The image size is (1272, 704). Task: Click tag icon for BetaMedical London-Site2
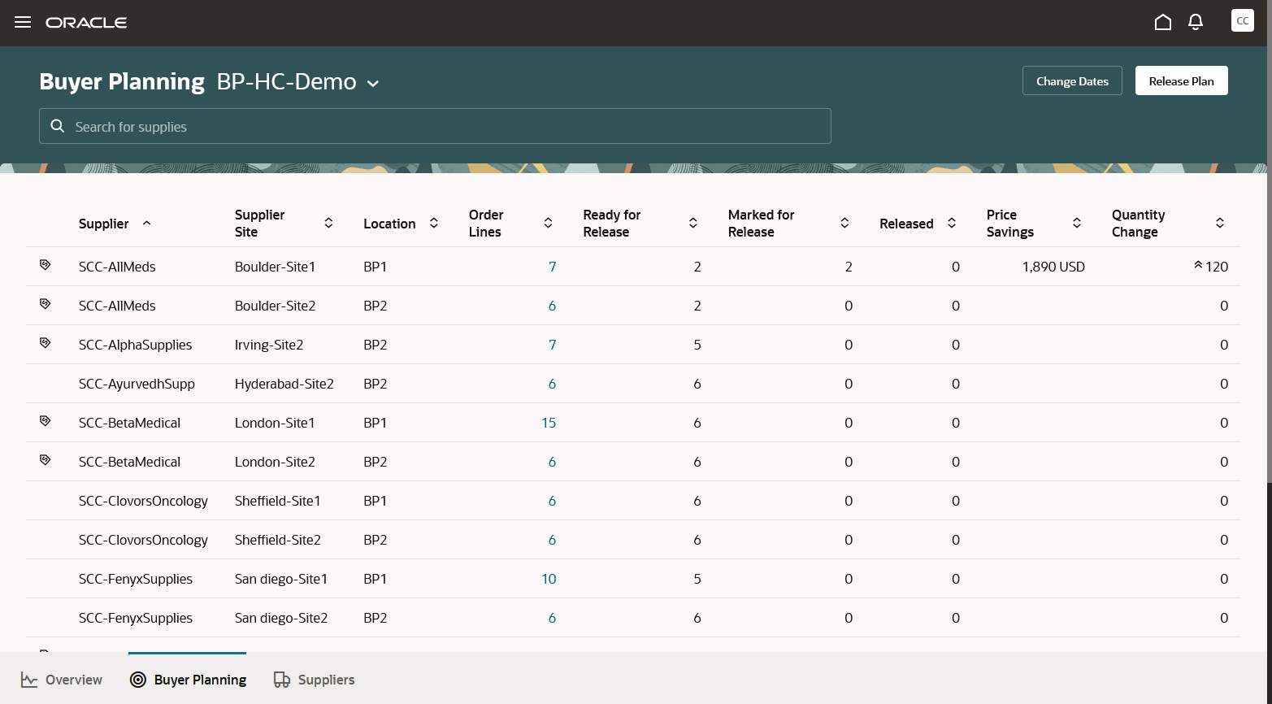[x=46, y=460]
